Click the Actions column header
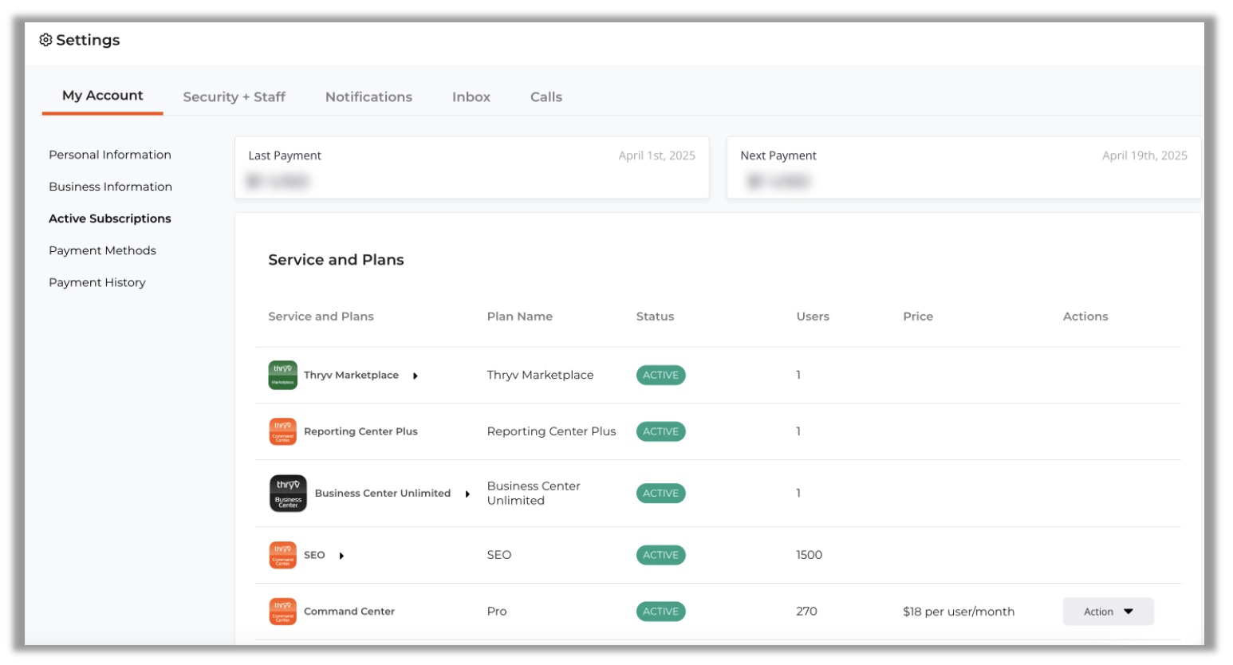 [x=1085, y=317]
